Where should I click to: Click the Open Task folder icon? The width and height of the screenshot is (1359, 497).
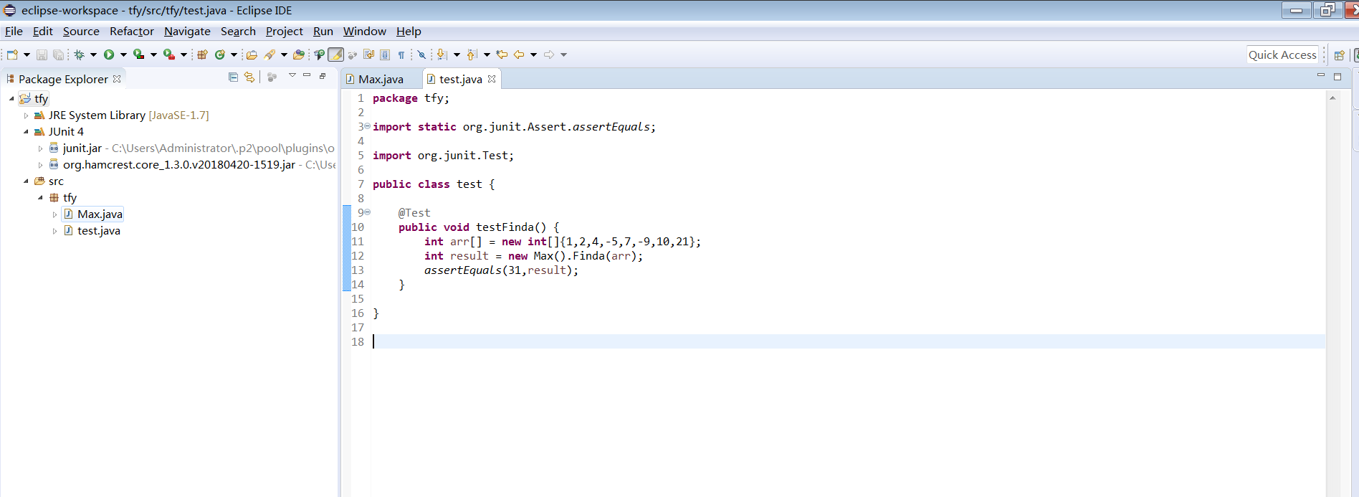299,55
